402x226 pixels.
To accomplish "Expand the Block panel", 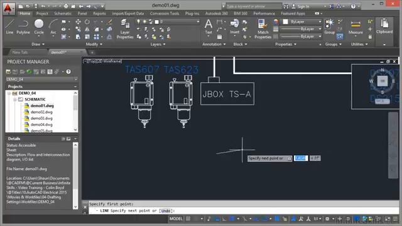I will pyautogui.click(x=240, y=44).
